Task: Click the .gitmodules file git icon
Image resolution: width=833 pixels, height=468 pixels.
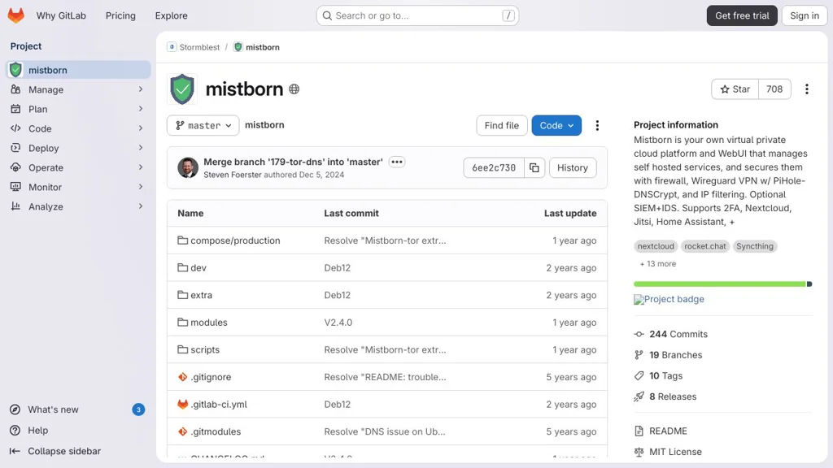Action: (x=183, y=431)
